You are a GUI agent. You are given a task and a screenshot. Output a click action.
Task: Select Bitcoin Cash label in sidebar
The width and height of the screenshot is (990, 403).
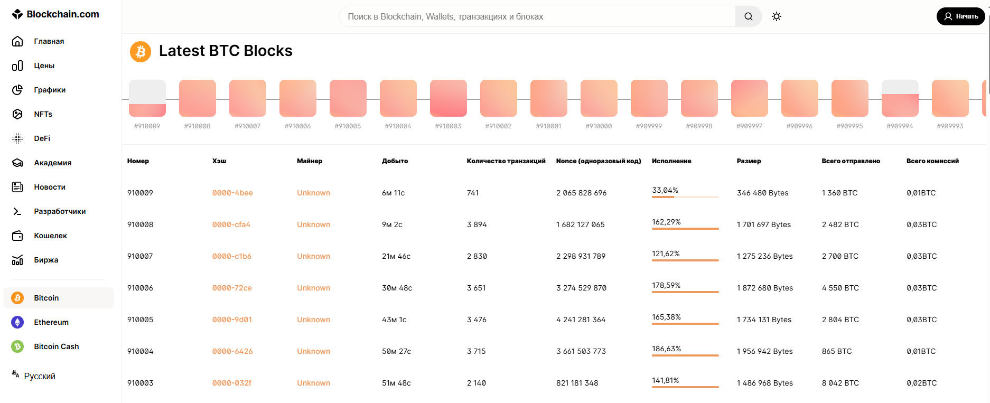[x=57, y=346]
